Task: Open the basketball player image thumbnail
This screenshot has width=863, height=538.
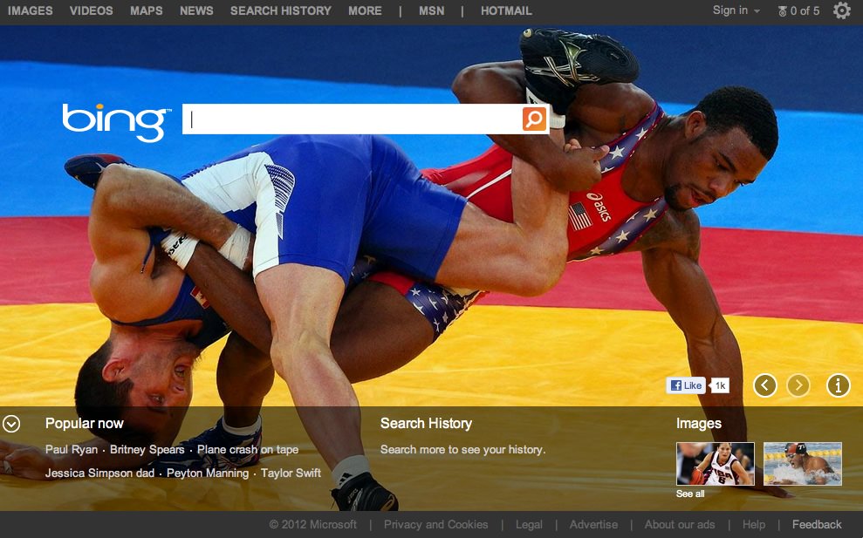Action: pyautogui.click(x=715, y=464)
